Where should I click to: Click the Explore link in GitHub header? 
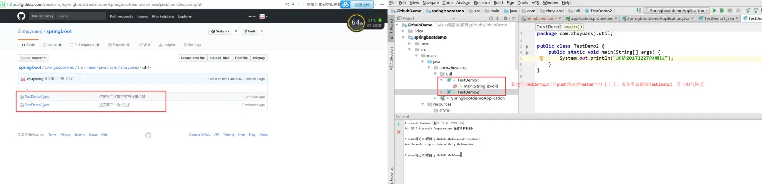(185, 16)
